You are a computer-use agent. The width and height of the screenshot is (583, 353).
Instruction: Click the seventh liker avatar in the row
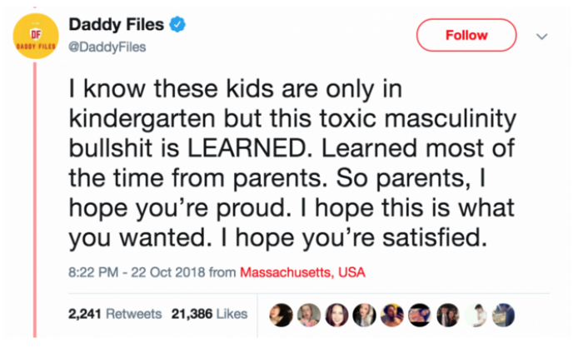point(446,314)
